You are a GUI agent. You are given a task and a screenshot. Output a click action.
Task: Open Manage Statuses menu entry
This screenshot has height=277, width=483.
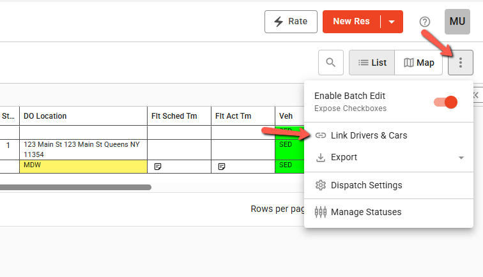(366, 212)
